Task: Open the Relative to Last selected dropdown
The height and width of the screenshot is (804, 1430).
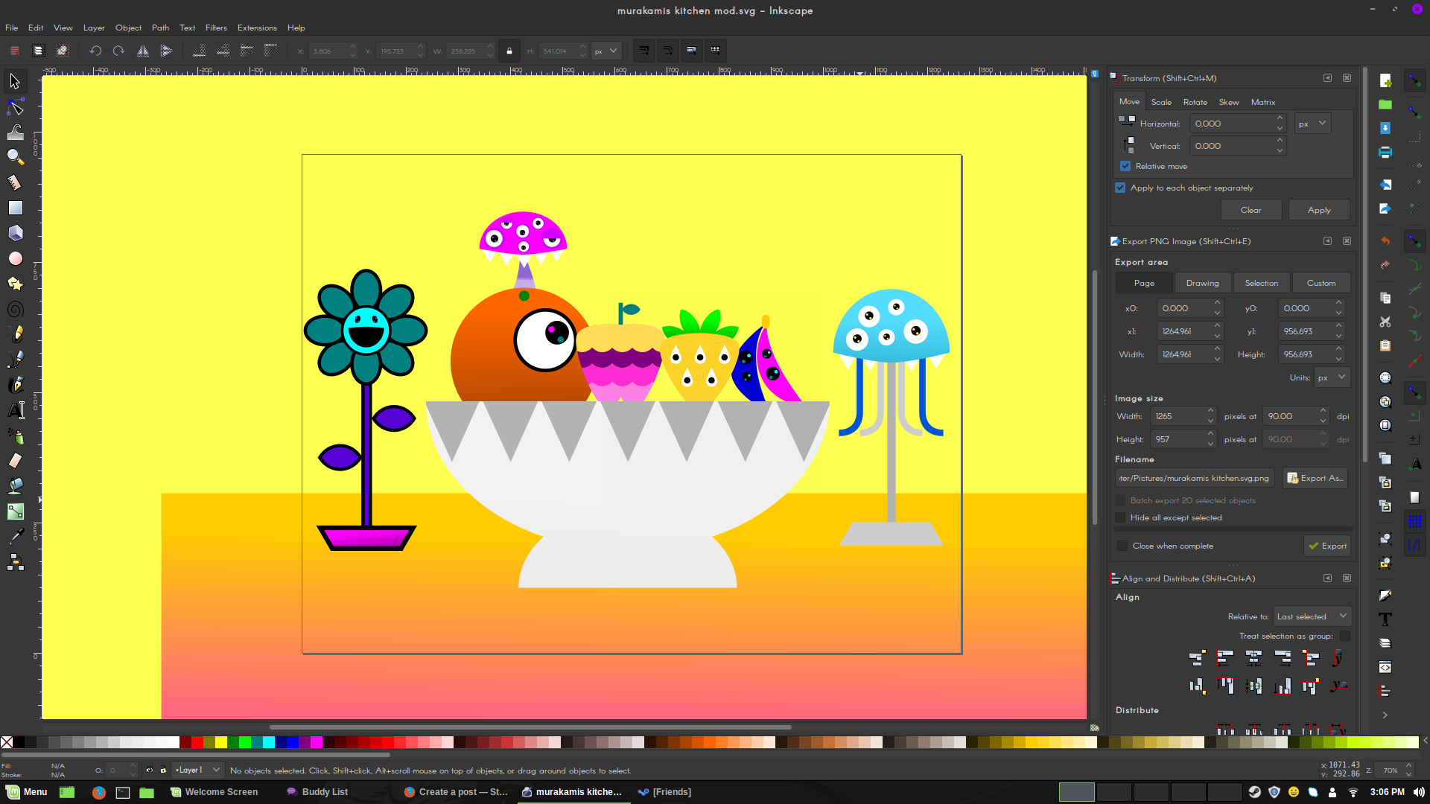Action: pos(1311,616)
